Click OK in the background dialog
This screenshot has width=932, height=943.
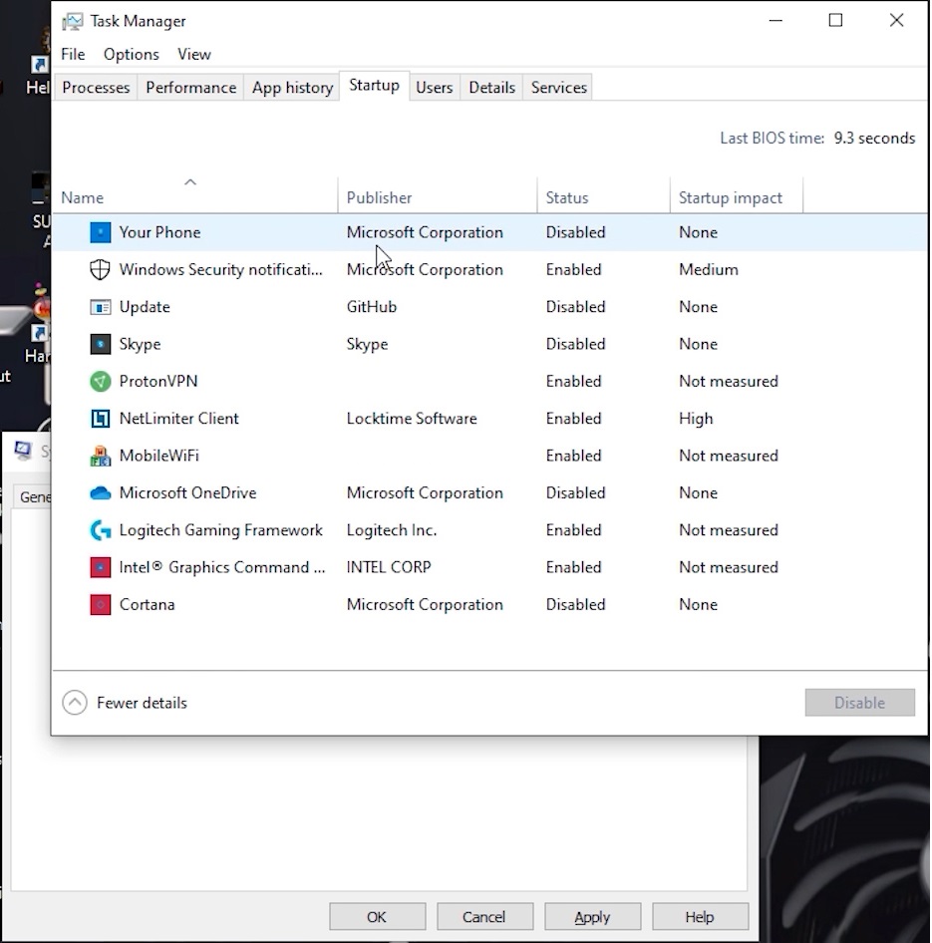pos(377,917)
